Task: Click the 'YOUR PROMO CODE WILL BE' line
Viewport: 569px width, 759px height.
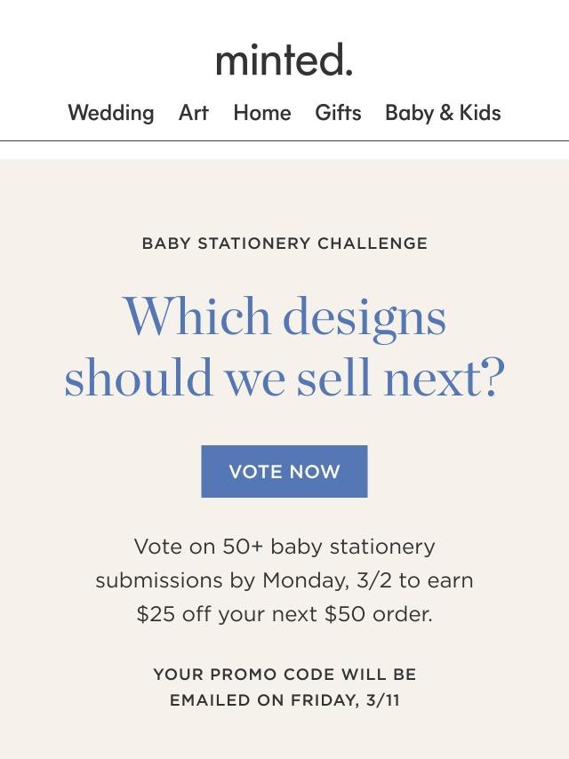Action: [x=284, y=675]
